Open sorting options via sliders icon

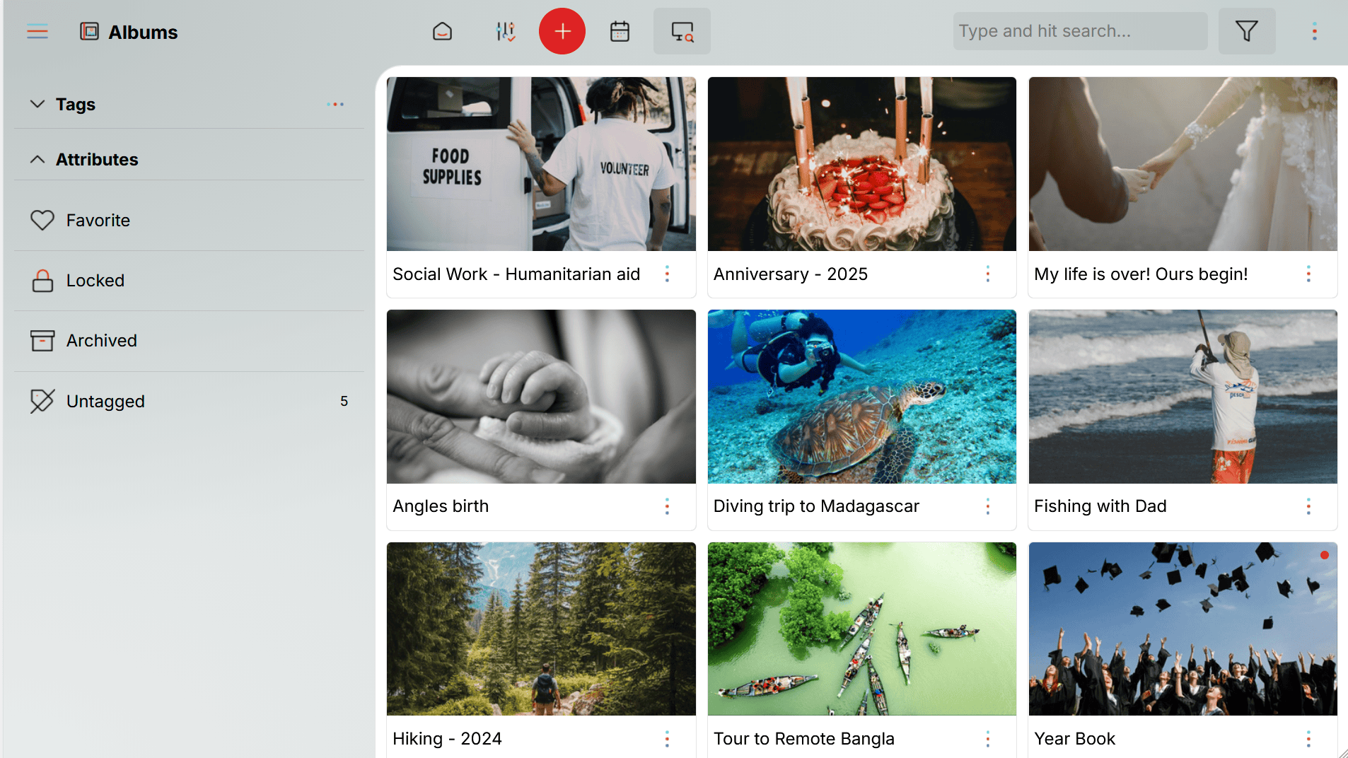pos(505,31)
